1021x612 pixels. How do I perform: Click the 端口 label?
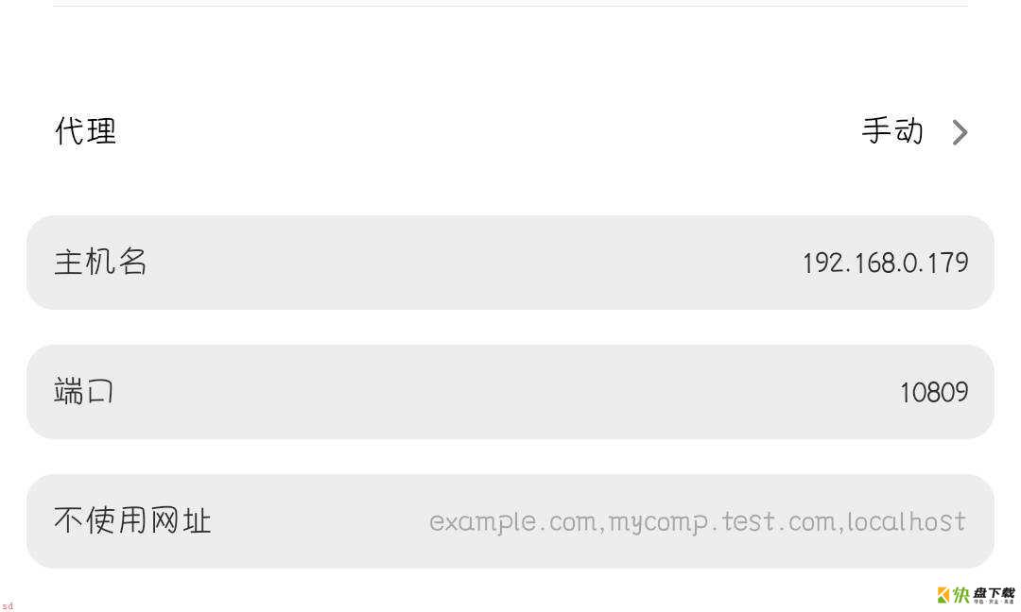pyautogui.click(x=84, y=392)
